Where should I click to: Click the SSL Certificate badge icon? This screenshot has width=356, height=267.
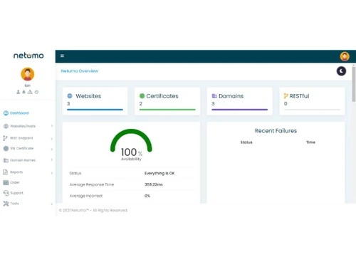(x=6, y=148)
